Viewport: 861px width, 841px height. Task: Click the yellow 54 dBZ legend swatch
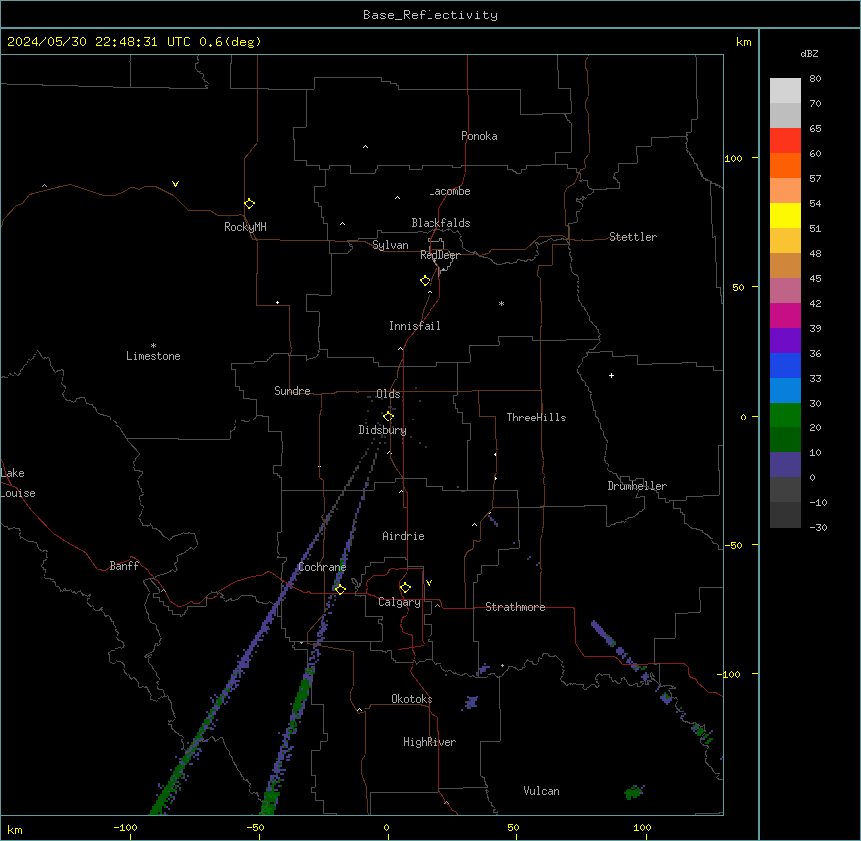(x=785, y=215)
